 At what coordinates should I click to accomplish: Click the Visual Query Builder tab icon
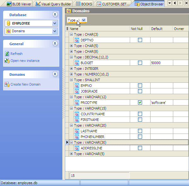(x=38, y=4)
